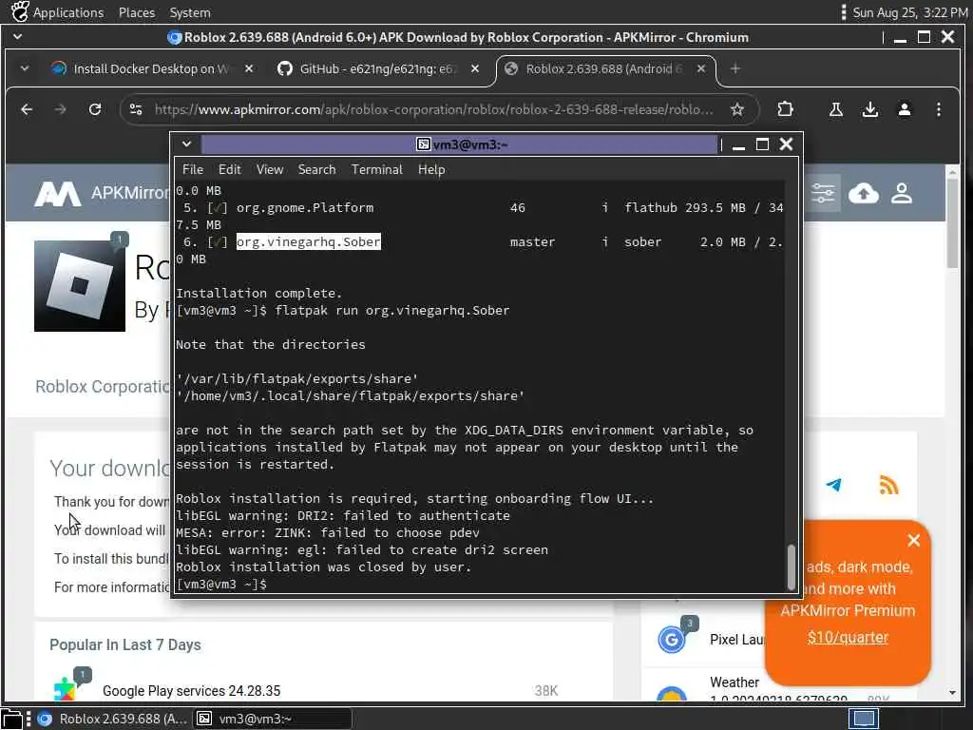
Task: Open the Pixel Launcher entry
Action: [737, 640]
